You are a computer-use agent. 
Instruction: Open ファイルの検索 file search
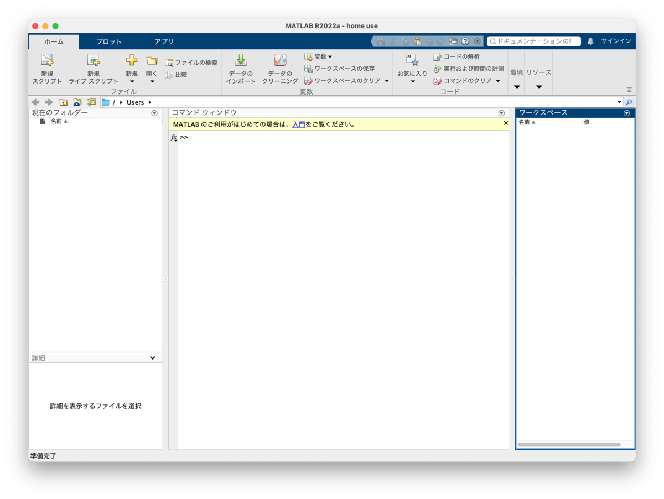[x=191, y=62]
